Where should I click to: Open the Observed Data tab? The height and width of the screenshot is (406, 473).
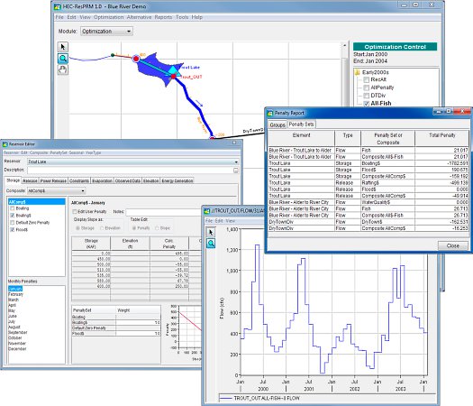click(x=128, y=180)
